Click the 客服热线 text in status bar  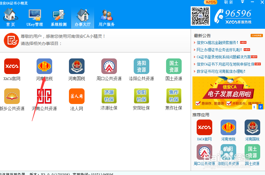pyautogui.click(x=93, y=174)
